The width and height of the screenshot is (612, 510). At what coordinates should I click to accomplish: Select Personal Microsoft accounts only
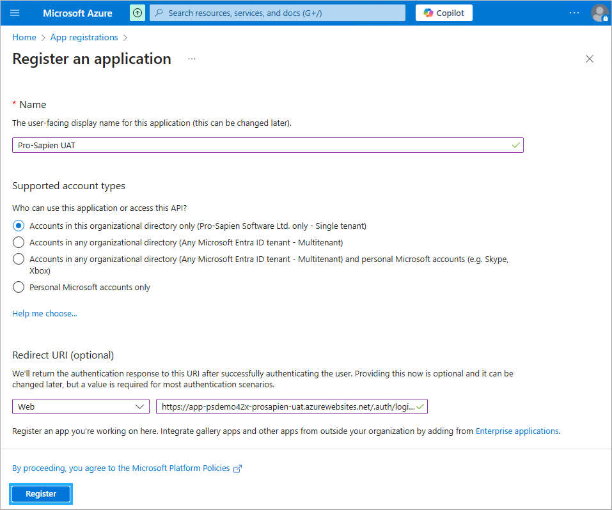point(19,287)
